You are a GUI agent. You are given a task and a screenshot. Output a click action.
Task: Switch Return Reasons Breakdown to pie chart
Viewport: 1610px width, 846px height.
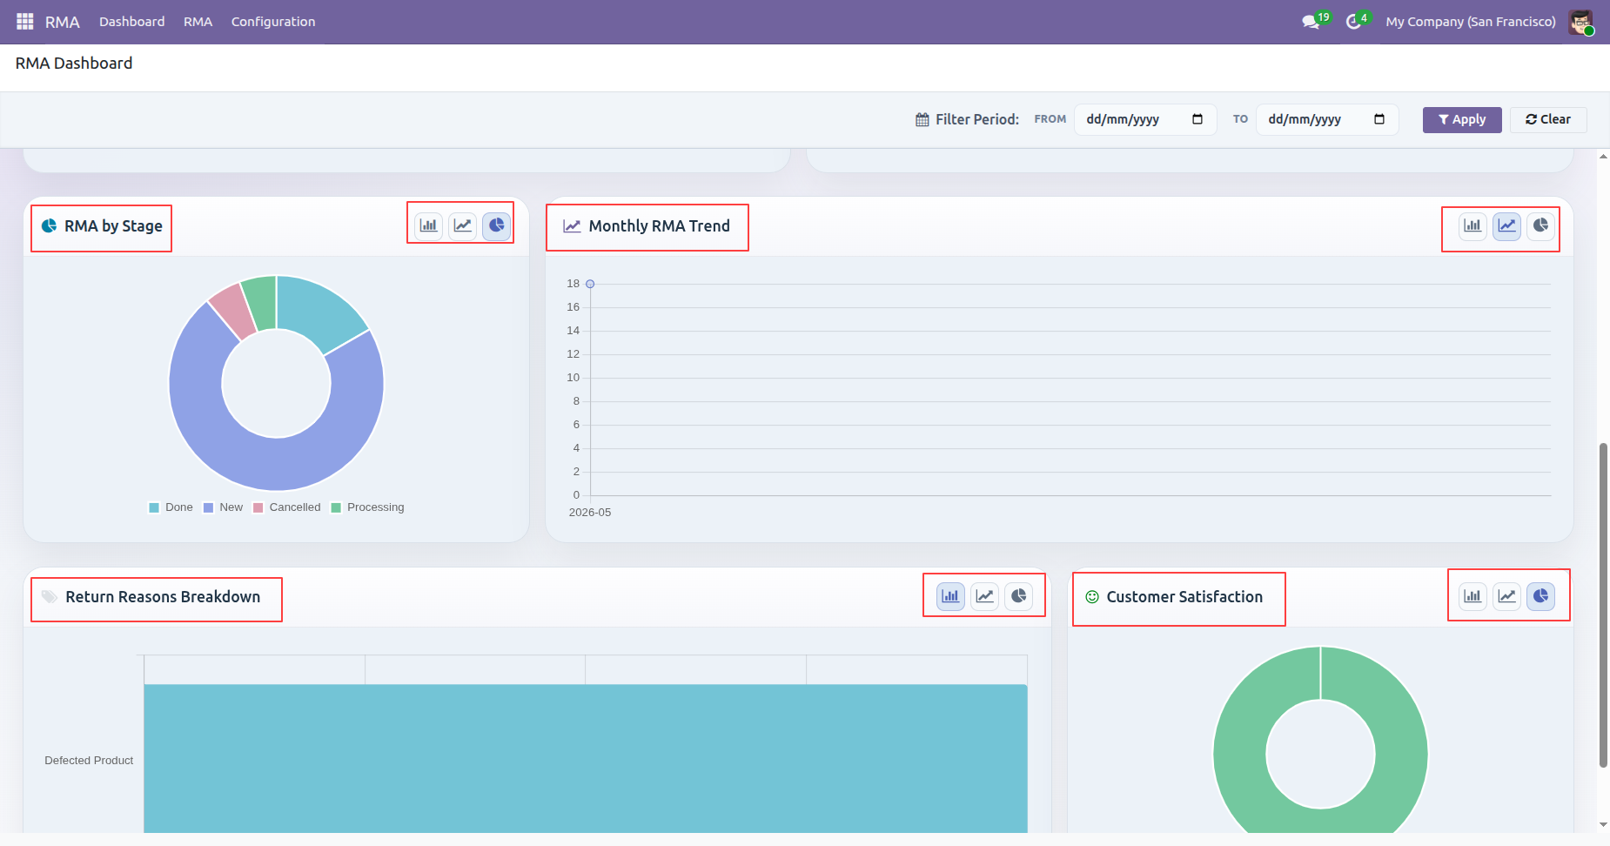1018,596
